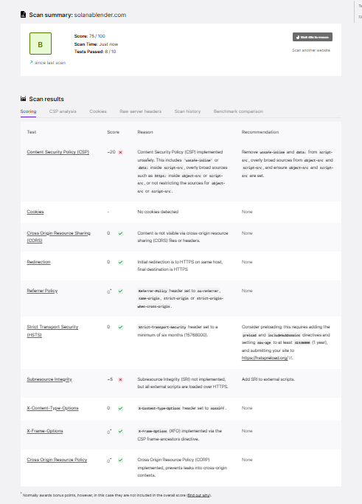Open the Cross Origin Resource Sharing (CORS) link
The image size is (362, 504).
coord(58,237)
